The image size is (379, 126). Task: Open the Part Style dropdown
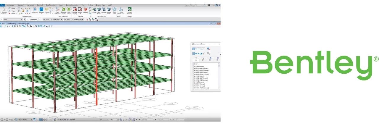pyautogui.click(x=68, y=20)
